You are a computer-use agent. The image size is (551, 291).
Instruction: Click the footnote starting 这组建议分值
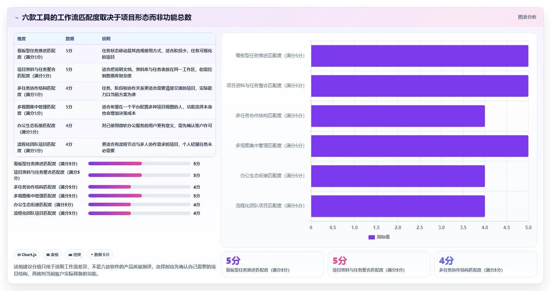pos(115,270)
